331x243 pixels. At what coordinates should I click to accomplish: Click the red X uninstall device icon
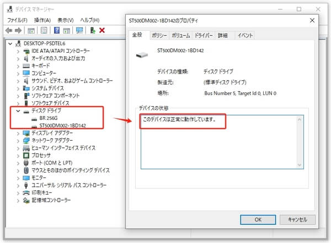click(x=102, y=30)
